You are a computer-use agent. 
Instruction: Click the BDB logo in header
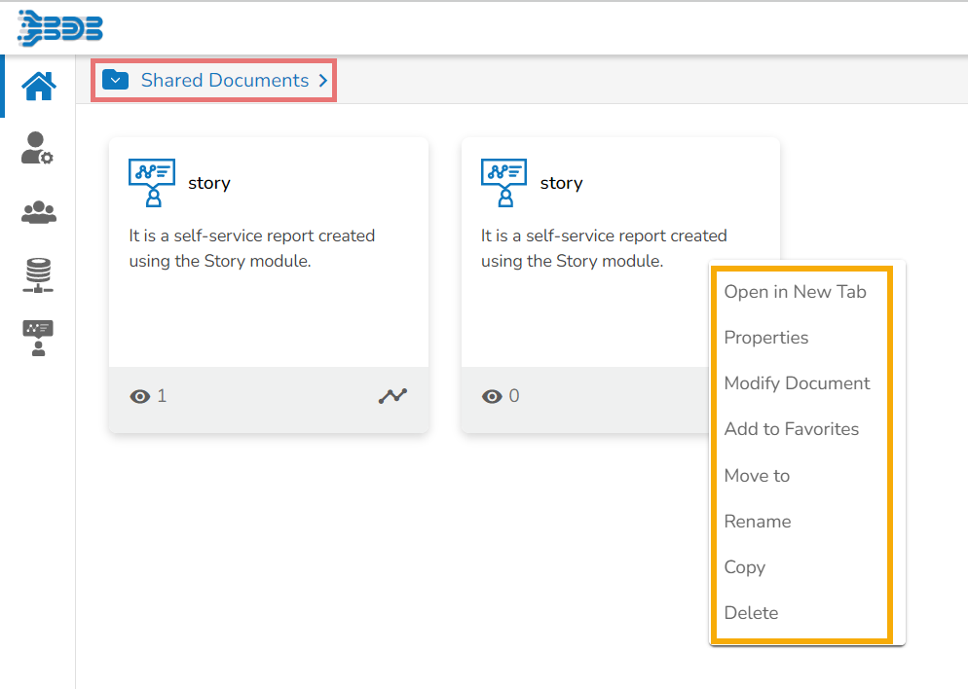[x=60, y=28]
